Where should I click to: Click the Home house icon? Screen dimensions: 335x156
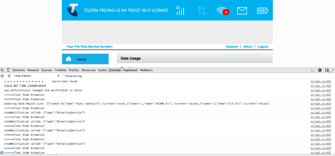pos(68,59)
